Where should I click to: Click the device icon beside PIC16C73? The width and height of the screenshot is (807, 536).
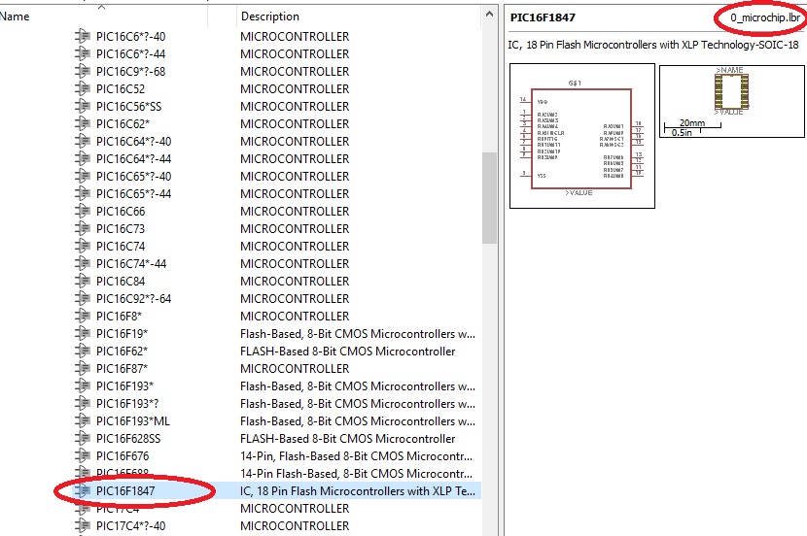[83, 229]
